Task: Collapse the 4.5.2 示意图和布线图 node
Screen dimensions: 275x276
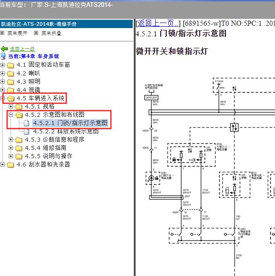Action: tap(11, 115)
